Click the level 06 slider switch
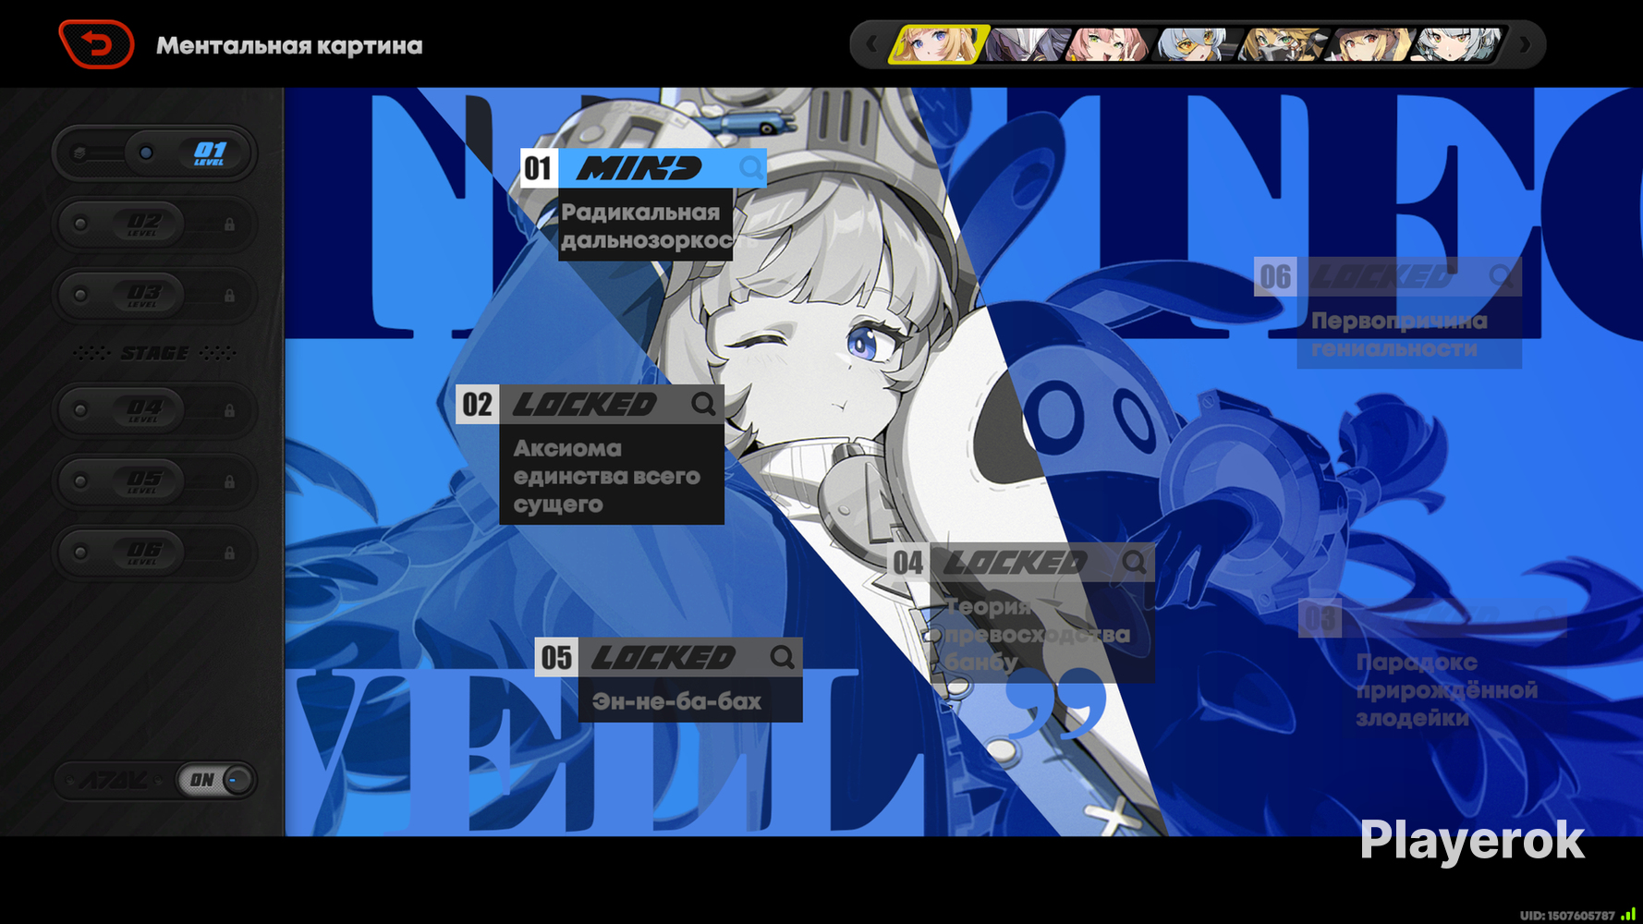This screenshot has width=1643, height=924. (x=154, y=553)
